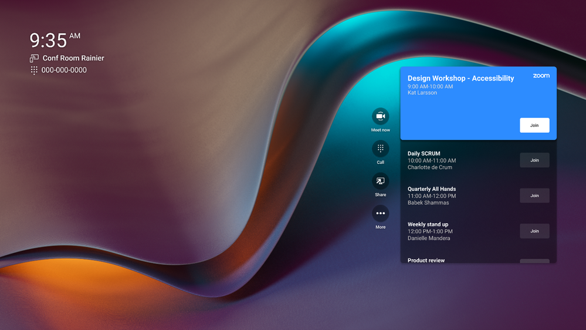Image resolution: width=586 pixels, height=330 pixels.
Task: Click the 10:00 AM-11:00 AM time range
Action: pyautogui.click(x=432, y=160)
